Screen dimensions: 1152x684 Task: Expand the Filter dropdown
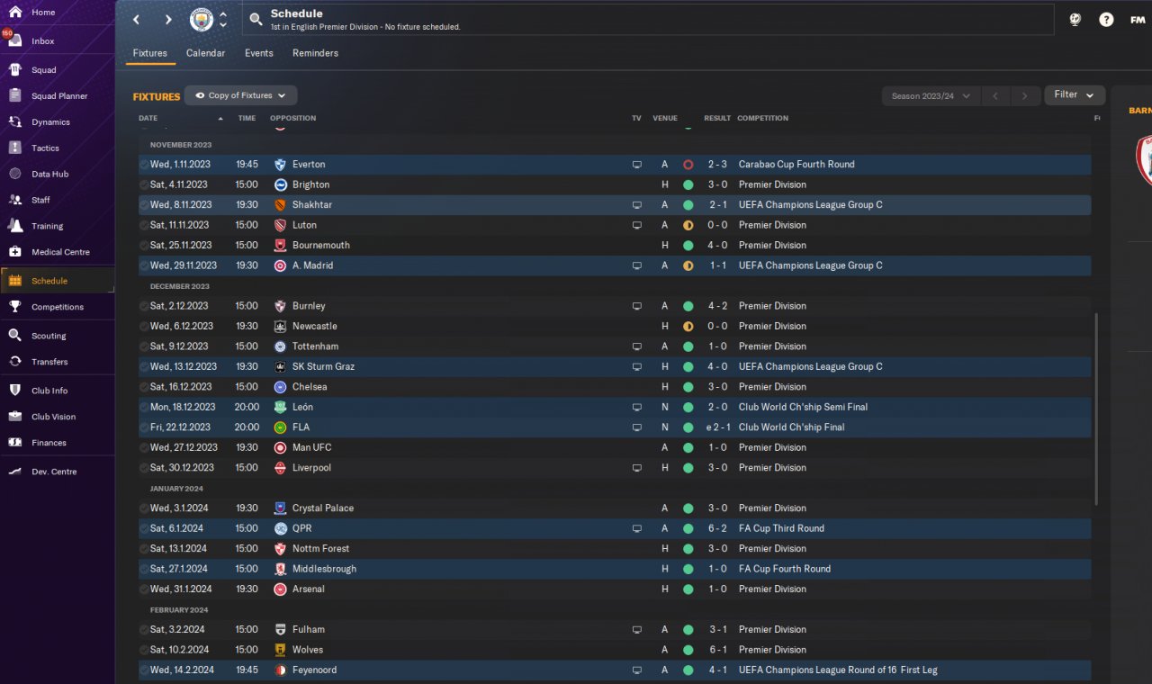point(1075,94)
